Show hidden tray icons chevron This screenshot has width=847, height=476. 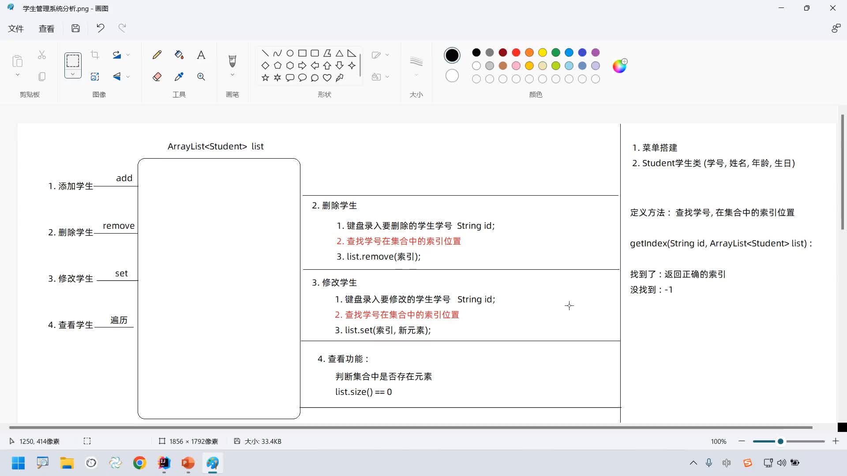pyautogui.click(x=693, y=463)
